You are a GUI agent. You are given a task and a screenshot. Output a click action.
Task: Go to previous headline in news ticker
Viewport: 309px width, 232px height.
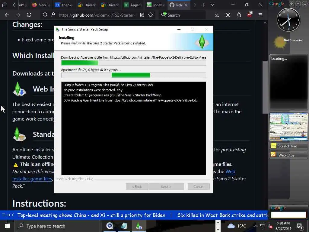click(x=13, y=215)
